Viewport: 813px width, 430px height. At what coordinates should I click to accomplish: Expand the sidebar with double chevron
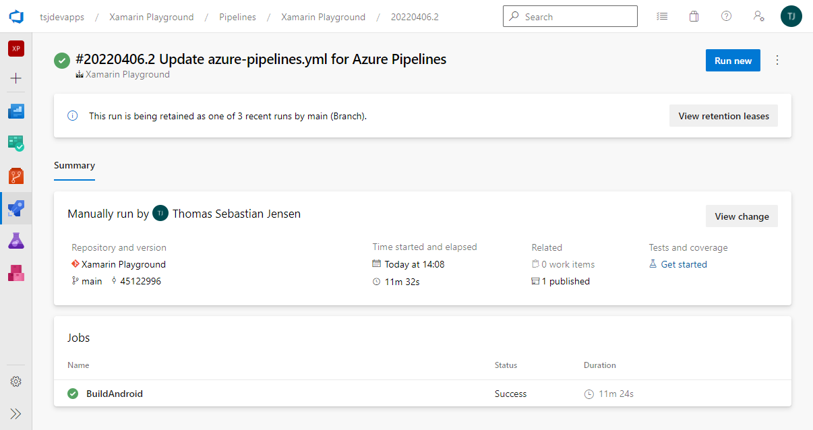tap(16, 413)
